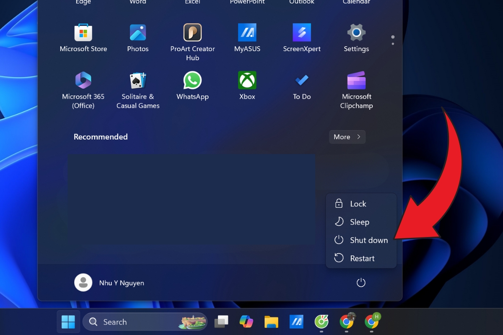Image resolution: width=503 pixels, height=335 pixels.
Task: Choose Sleep in the power menu
Action: pyautogui.click(x=361, y=222)
